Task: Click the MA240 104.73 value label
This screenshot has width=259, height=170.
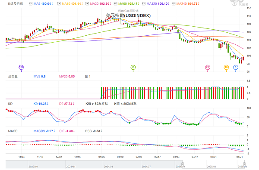Action: point(188,3)
